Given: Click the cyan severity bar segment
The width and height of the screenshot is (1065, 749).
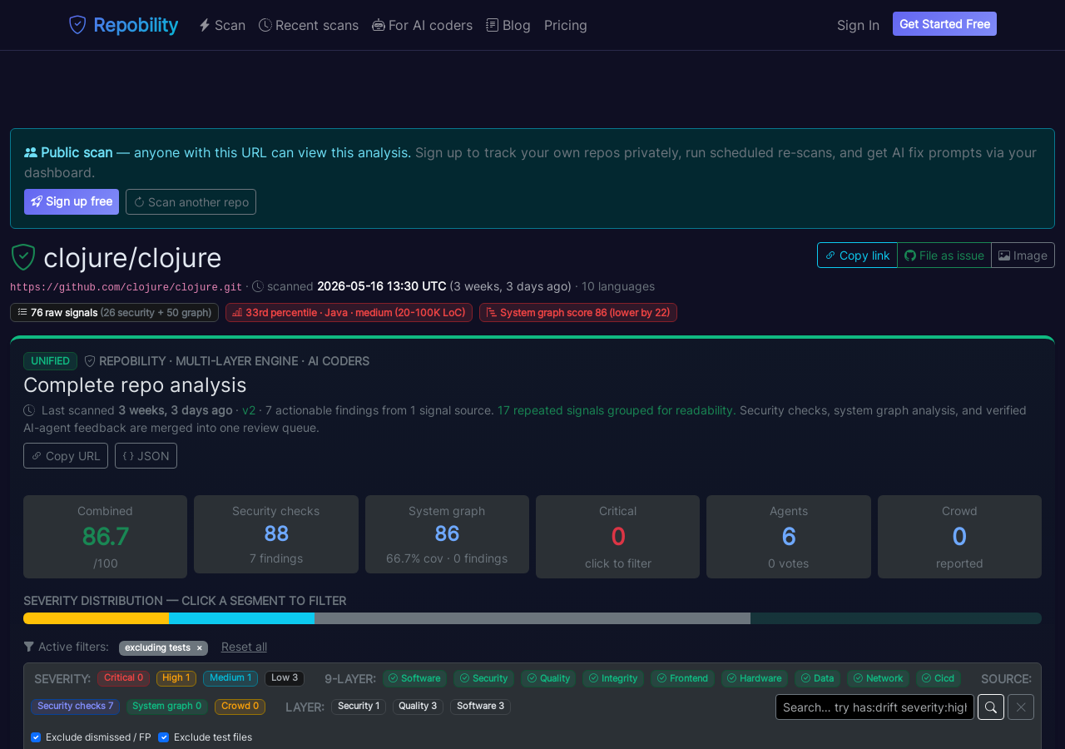Looking at the screenshot, I should click(241, 618).
